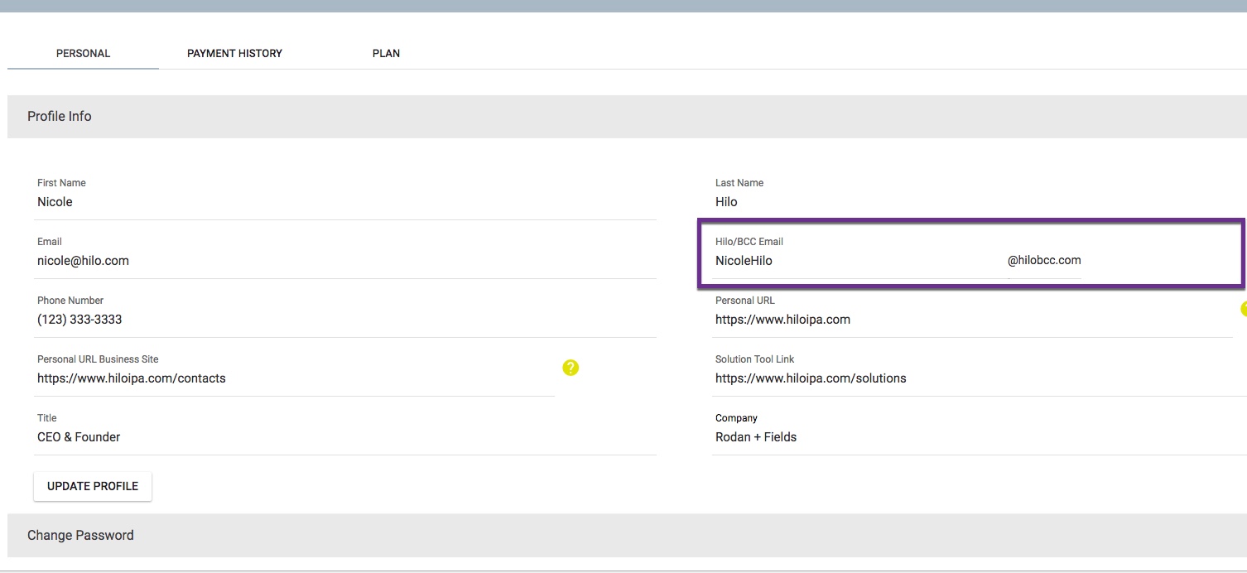
Task: Click the First Name field showing Nicole
Action: [248, 201]
